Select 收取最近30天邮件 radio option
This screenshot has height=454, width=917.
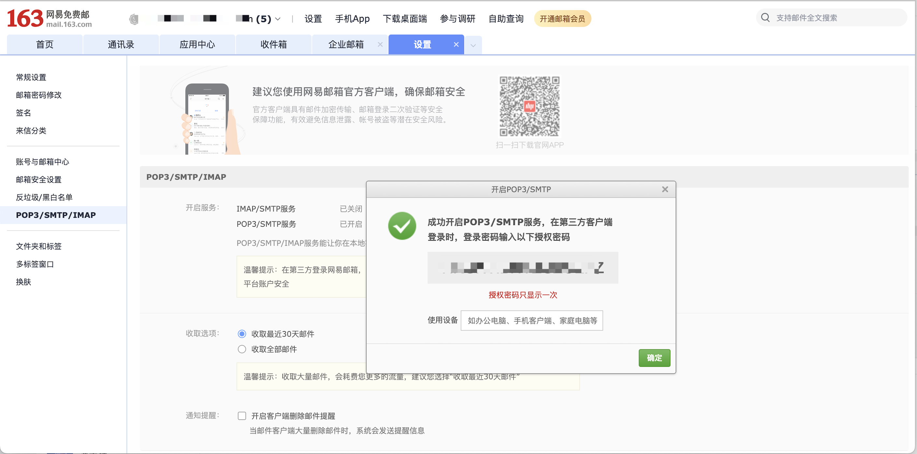242,334
